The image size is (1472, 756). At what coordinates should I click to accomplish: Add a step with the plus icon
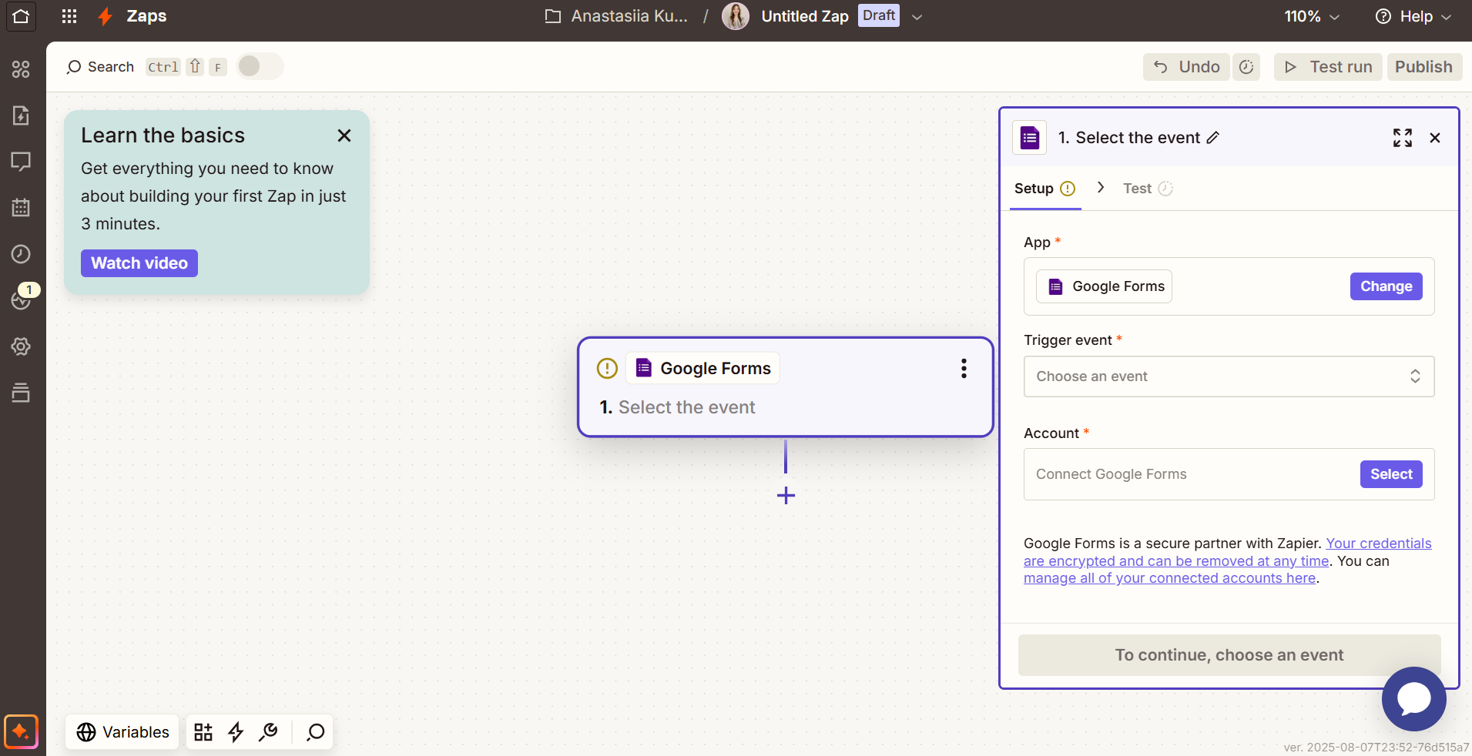[786, 495]
